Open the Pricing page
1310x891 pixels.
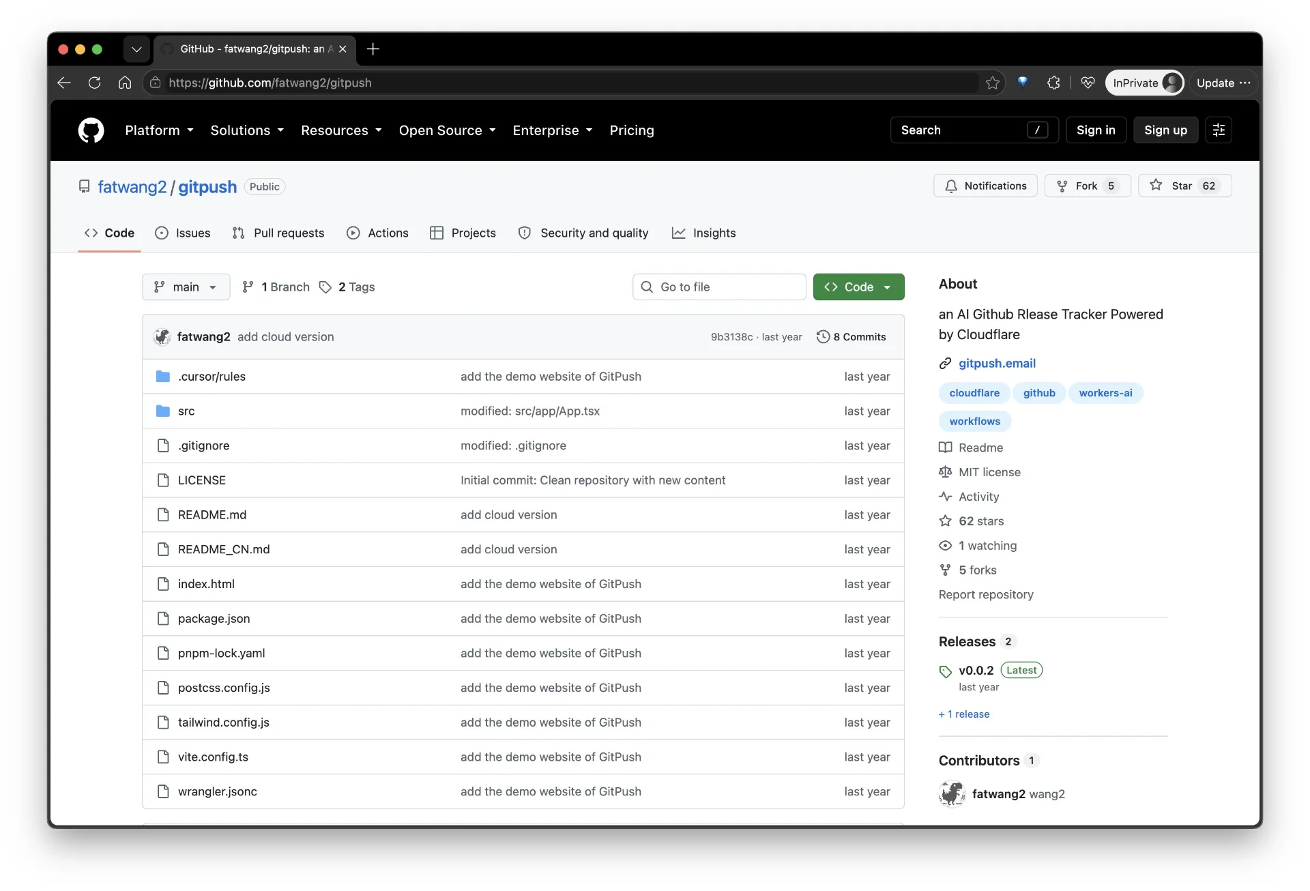click(632, 130)
